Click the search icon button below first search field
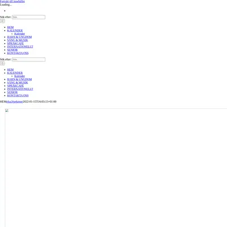 2,21
